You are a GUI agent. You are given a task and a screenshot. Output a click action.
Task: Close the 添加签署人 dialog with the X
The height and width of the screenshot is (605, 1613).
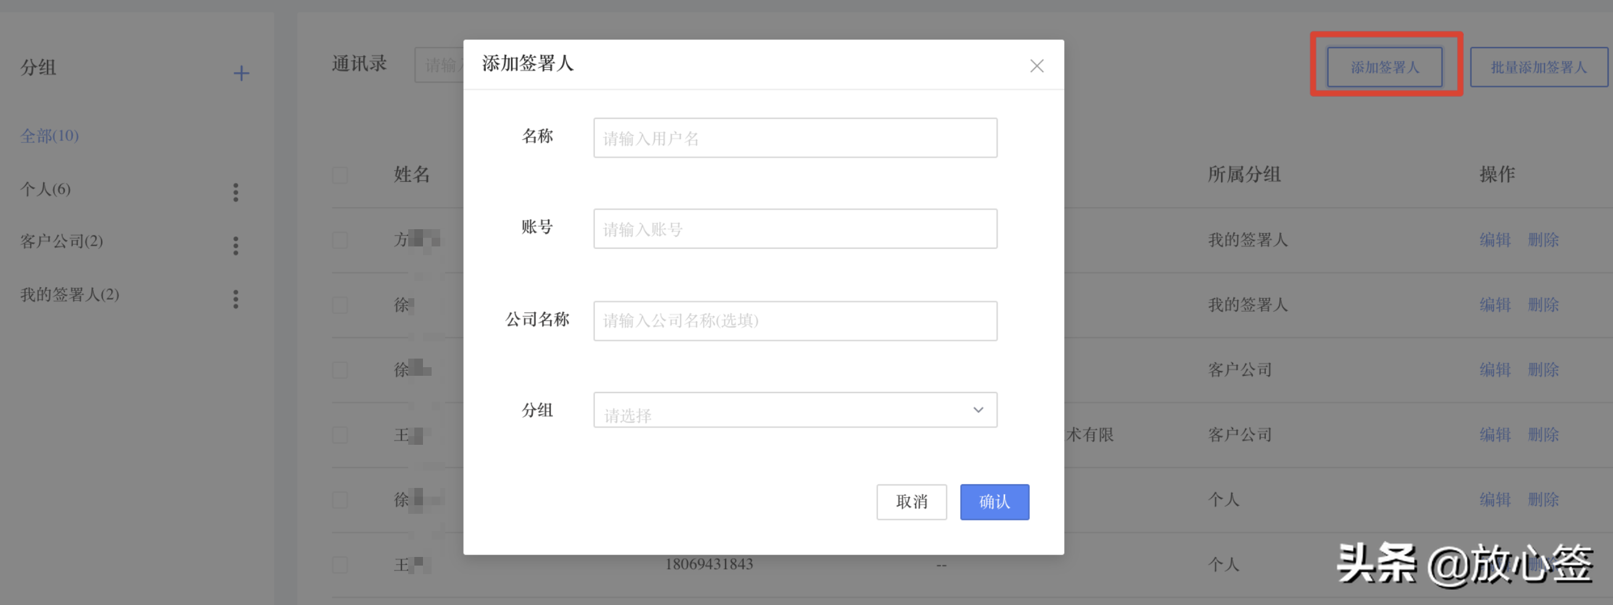click(1036, 65)
